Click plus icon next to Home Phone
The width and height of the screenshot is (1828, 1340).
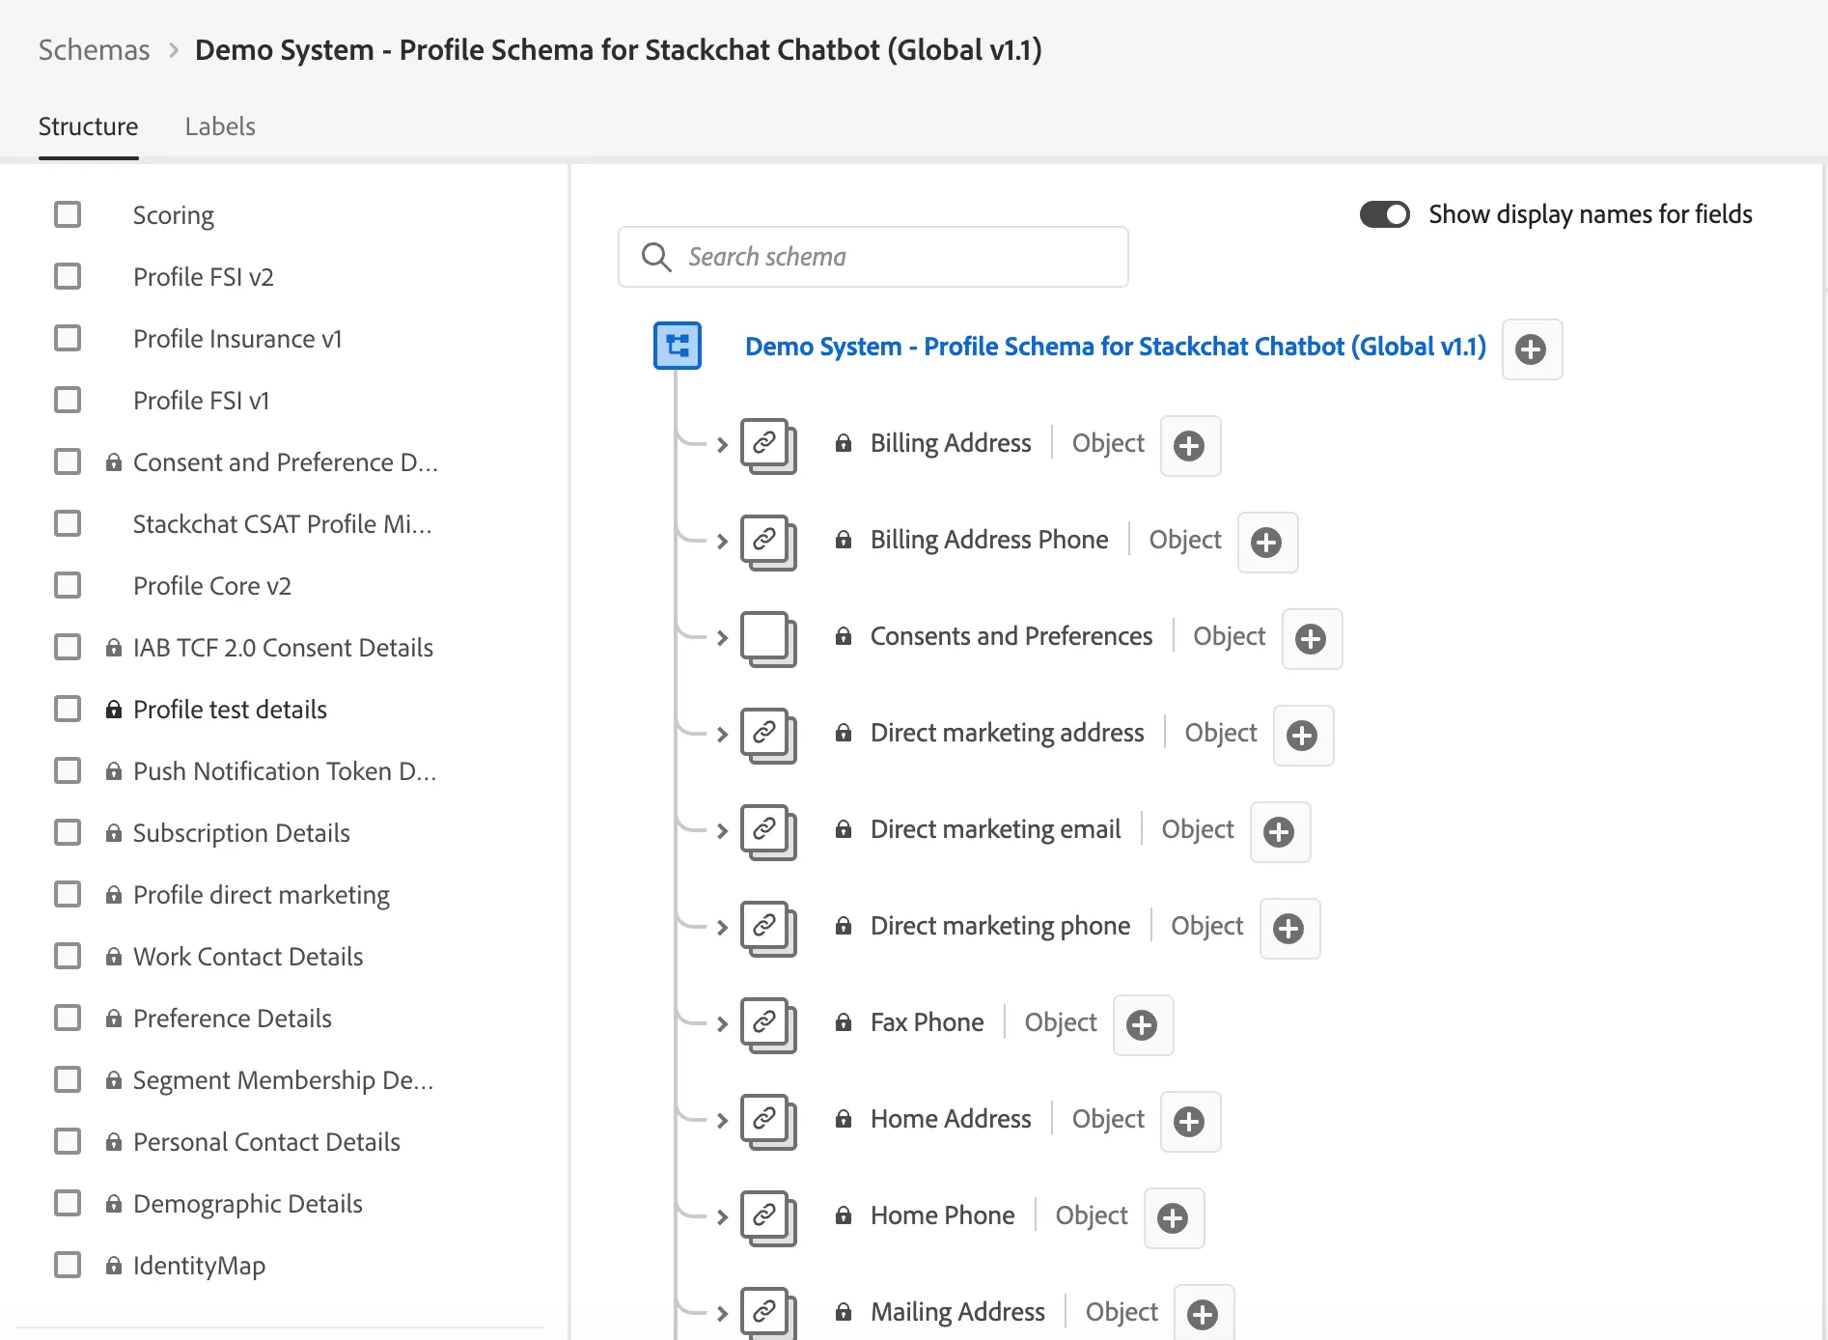[1174, 1218]
